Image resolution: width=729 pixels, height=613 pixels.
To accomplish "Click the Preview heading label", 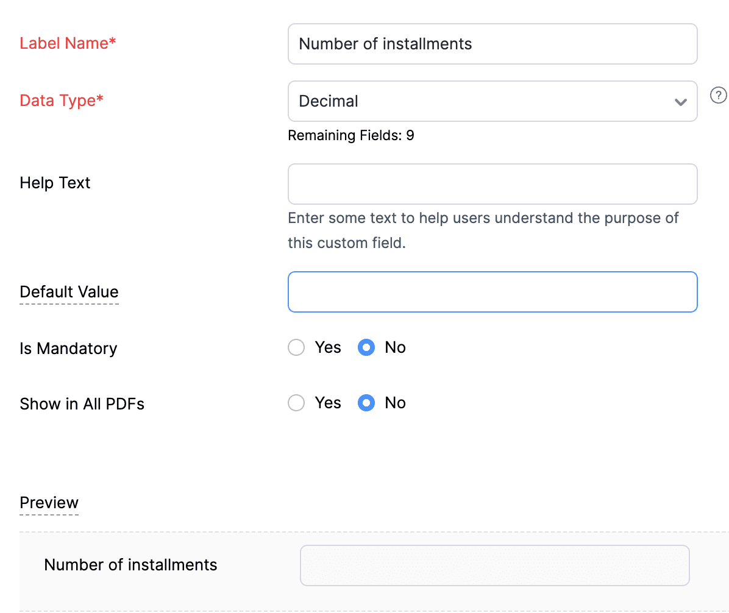I will tap(49, 502).
